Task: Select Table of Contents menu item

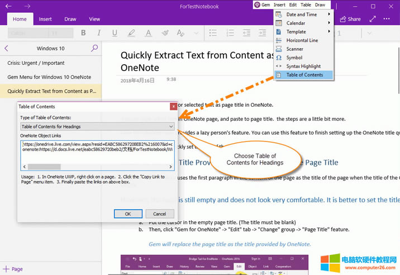Action: pos(304,75)
